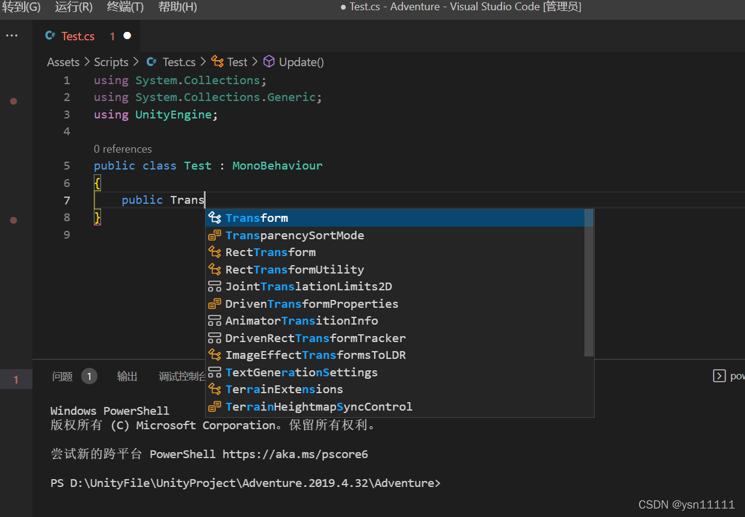This screenshot has width=745, height=517.
Task: Click the unsaved dot on the Test.cs tab
Action: [127, 36]
